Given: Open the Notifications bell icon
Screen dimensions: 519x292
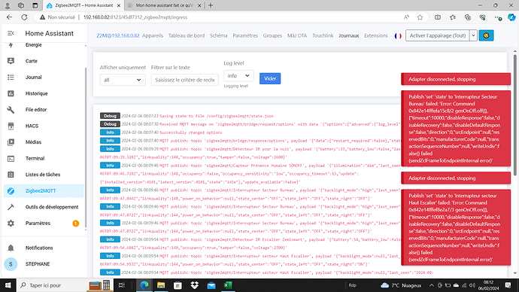Looking at the screenshot, I should point(11,248).
